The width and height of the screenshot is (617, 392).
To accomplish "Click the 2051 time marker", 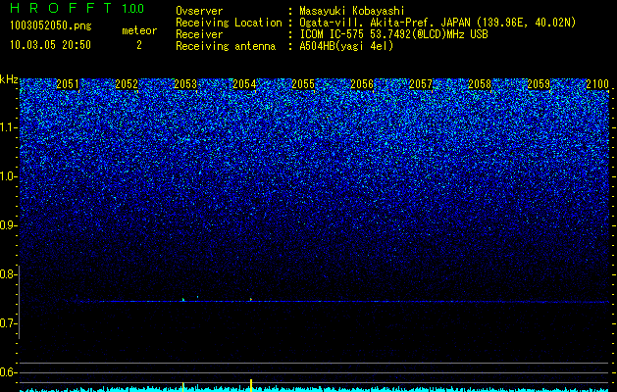I will 68,84.
